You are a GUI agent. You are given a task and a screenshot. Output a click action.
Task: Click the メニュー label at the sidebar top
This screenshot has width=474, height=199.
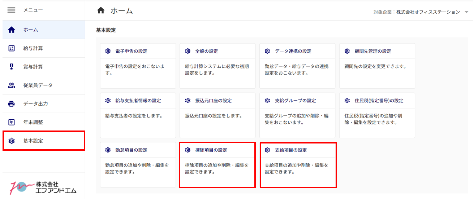(33, 10)
